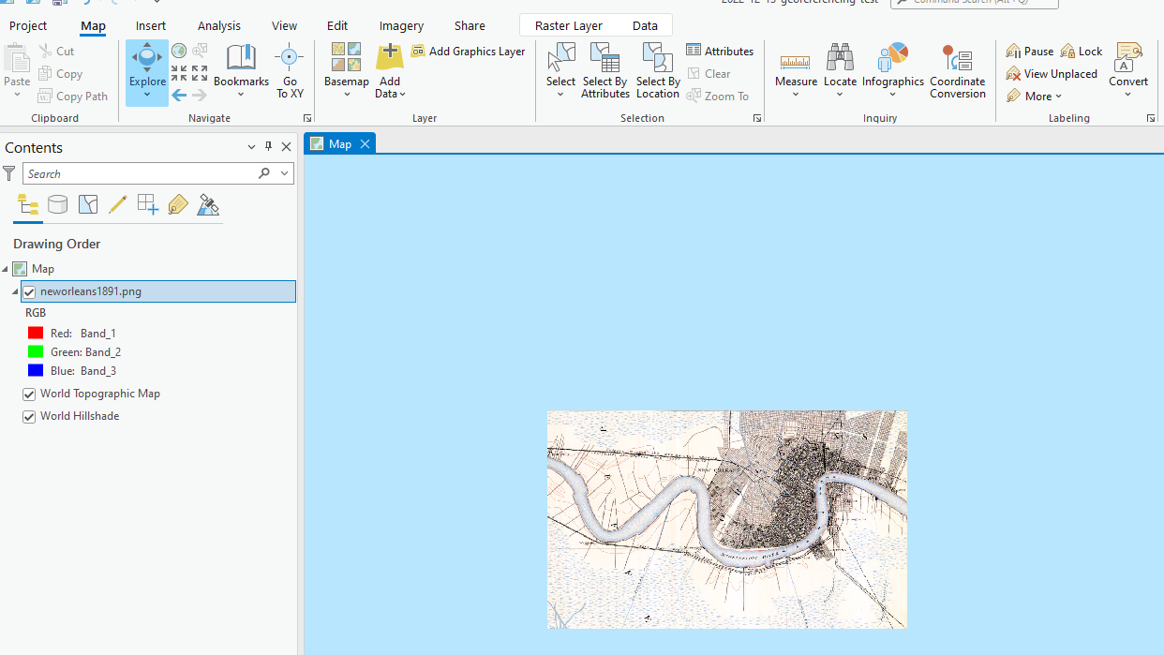Toggle World Hillshade layer visibility
The width and height of the screenshot is (1164, 655).
coord(29,417)
